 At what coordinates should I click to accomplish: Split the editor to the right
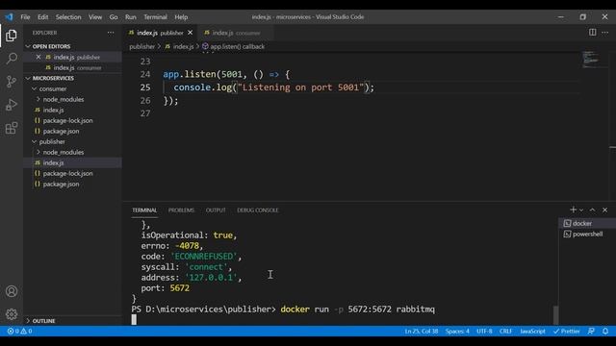coord(593,32)
